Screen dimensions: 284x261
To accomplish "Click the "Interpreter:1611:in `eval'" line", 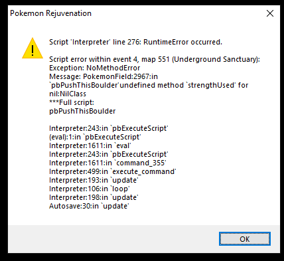I will 90,145.
